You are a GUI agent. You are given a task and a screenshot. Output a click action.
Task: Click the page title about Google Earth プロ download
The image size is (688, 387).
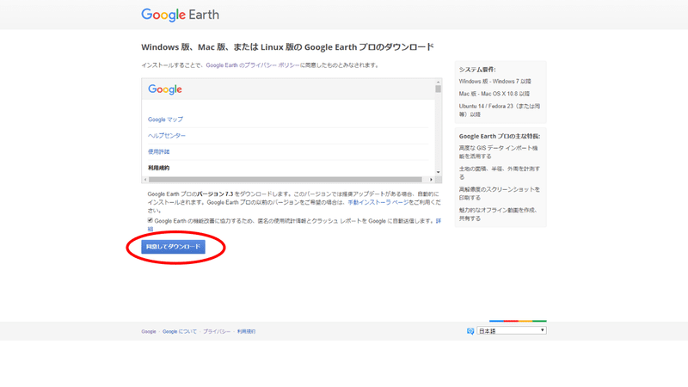[x=287, y=47]
